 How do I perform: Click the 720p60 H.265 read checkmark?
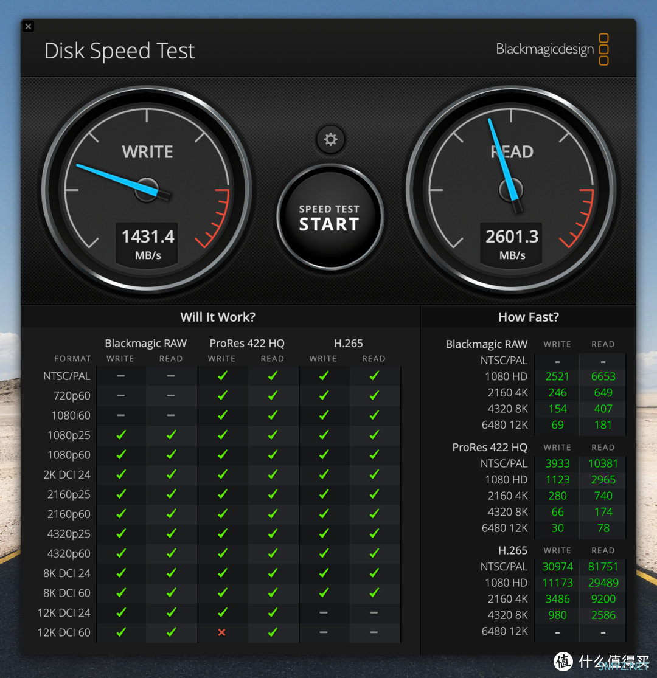pyautogui.click(x=374, y=395)
